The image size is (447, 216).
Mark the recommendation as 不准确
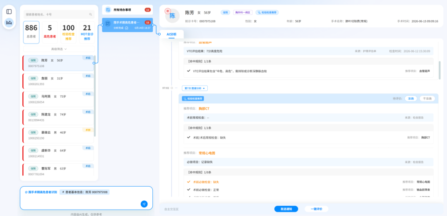[x=427, y=98]
